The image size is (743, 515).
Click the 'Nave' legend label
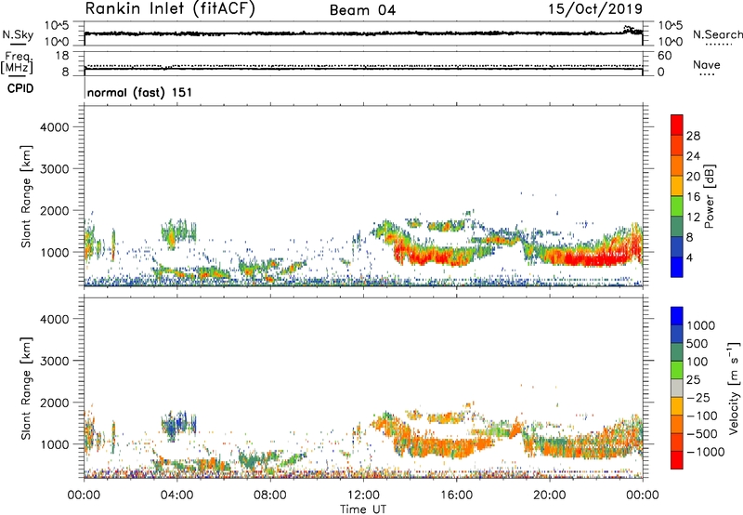pyautogui.click(x=707, y=64)
